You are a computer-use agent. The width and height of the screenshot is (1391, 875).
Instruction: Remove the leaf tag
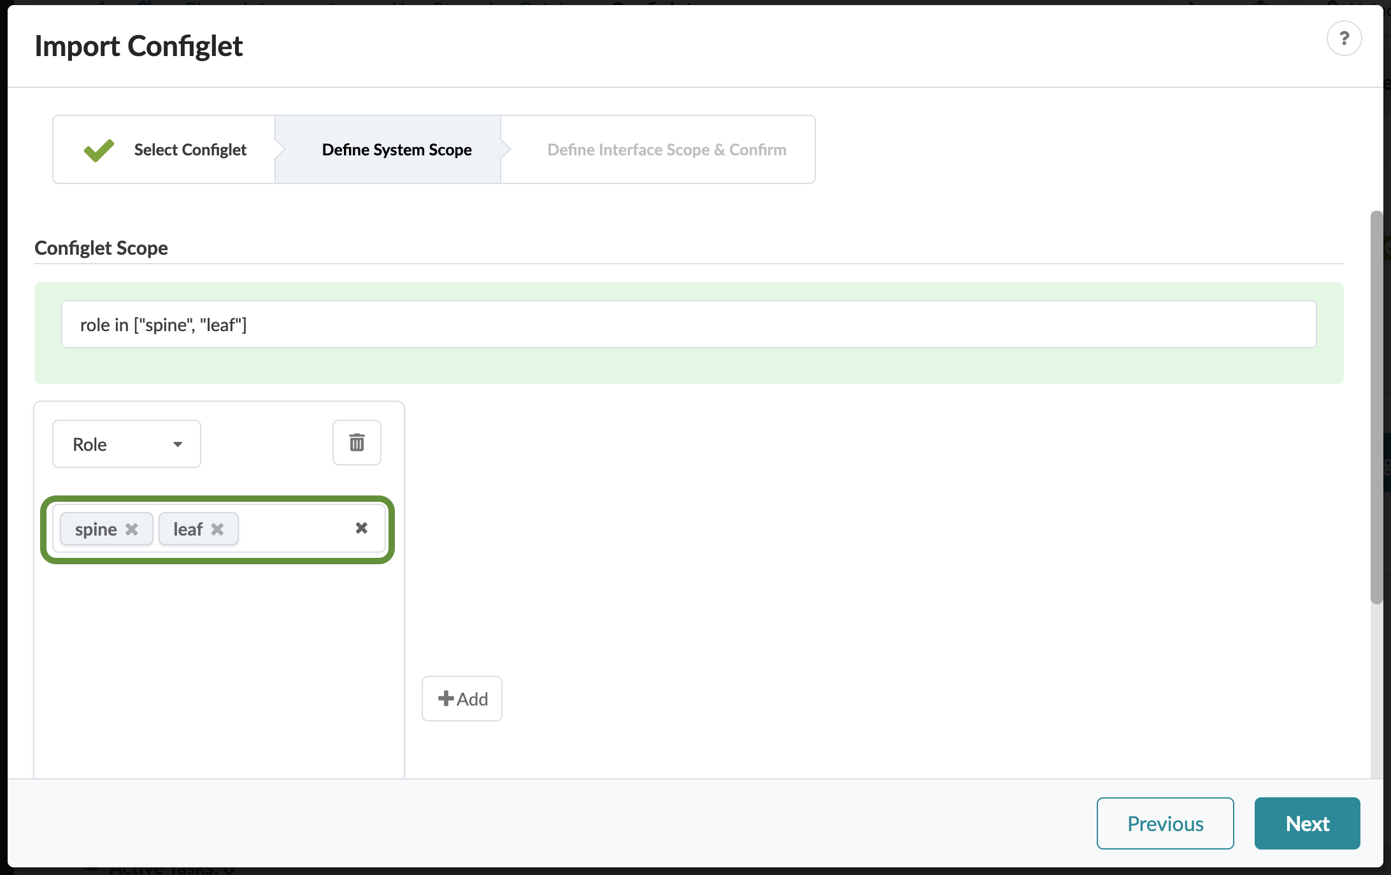pos(217,529)
